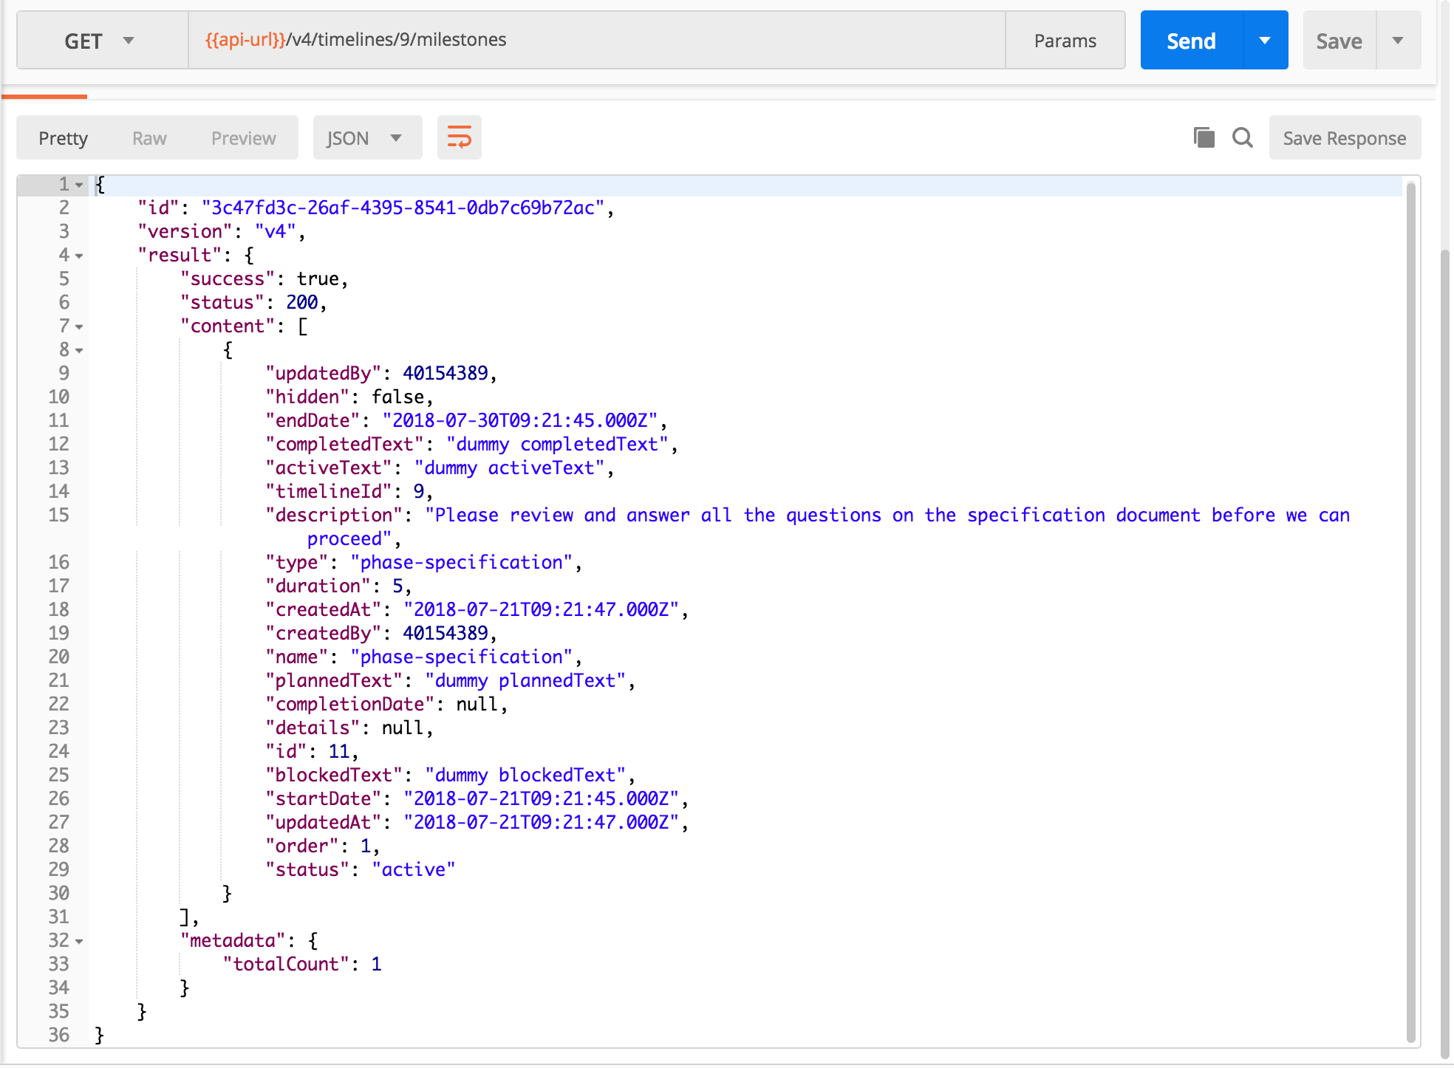This screenshot has height=1068, width=1454.
Task: Open the Send button dropdown arrow
Action: (x=1265, y=41)
